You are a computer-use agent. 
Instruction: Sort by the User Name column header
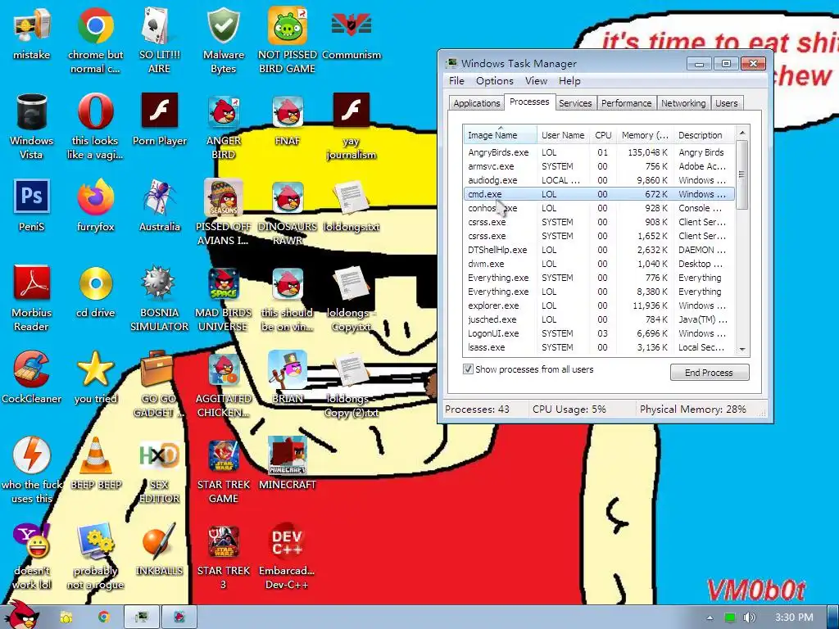coord(563,135)
